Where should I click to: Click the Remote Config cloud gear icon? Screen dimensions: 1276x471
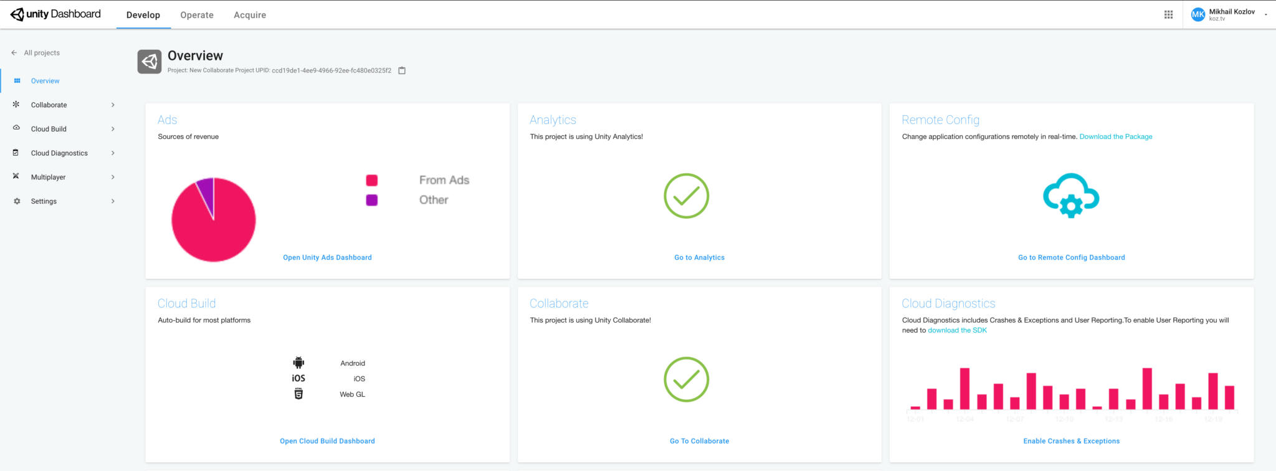(1071, 195)
